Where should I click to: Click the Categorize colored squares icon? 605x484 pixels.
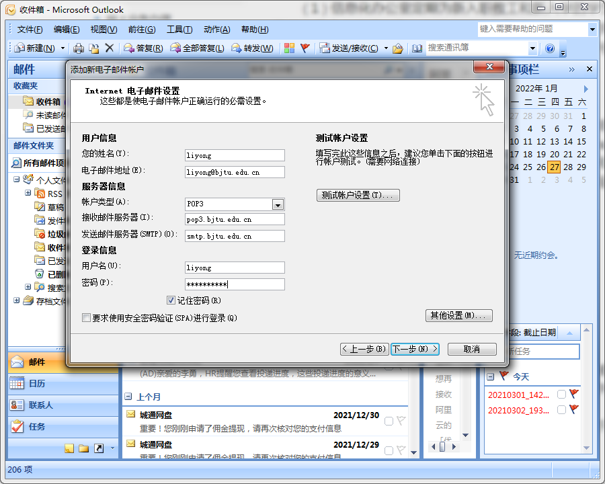[289, 48]
